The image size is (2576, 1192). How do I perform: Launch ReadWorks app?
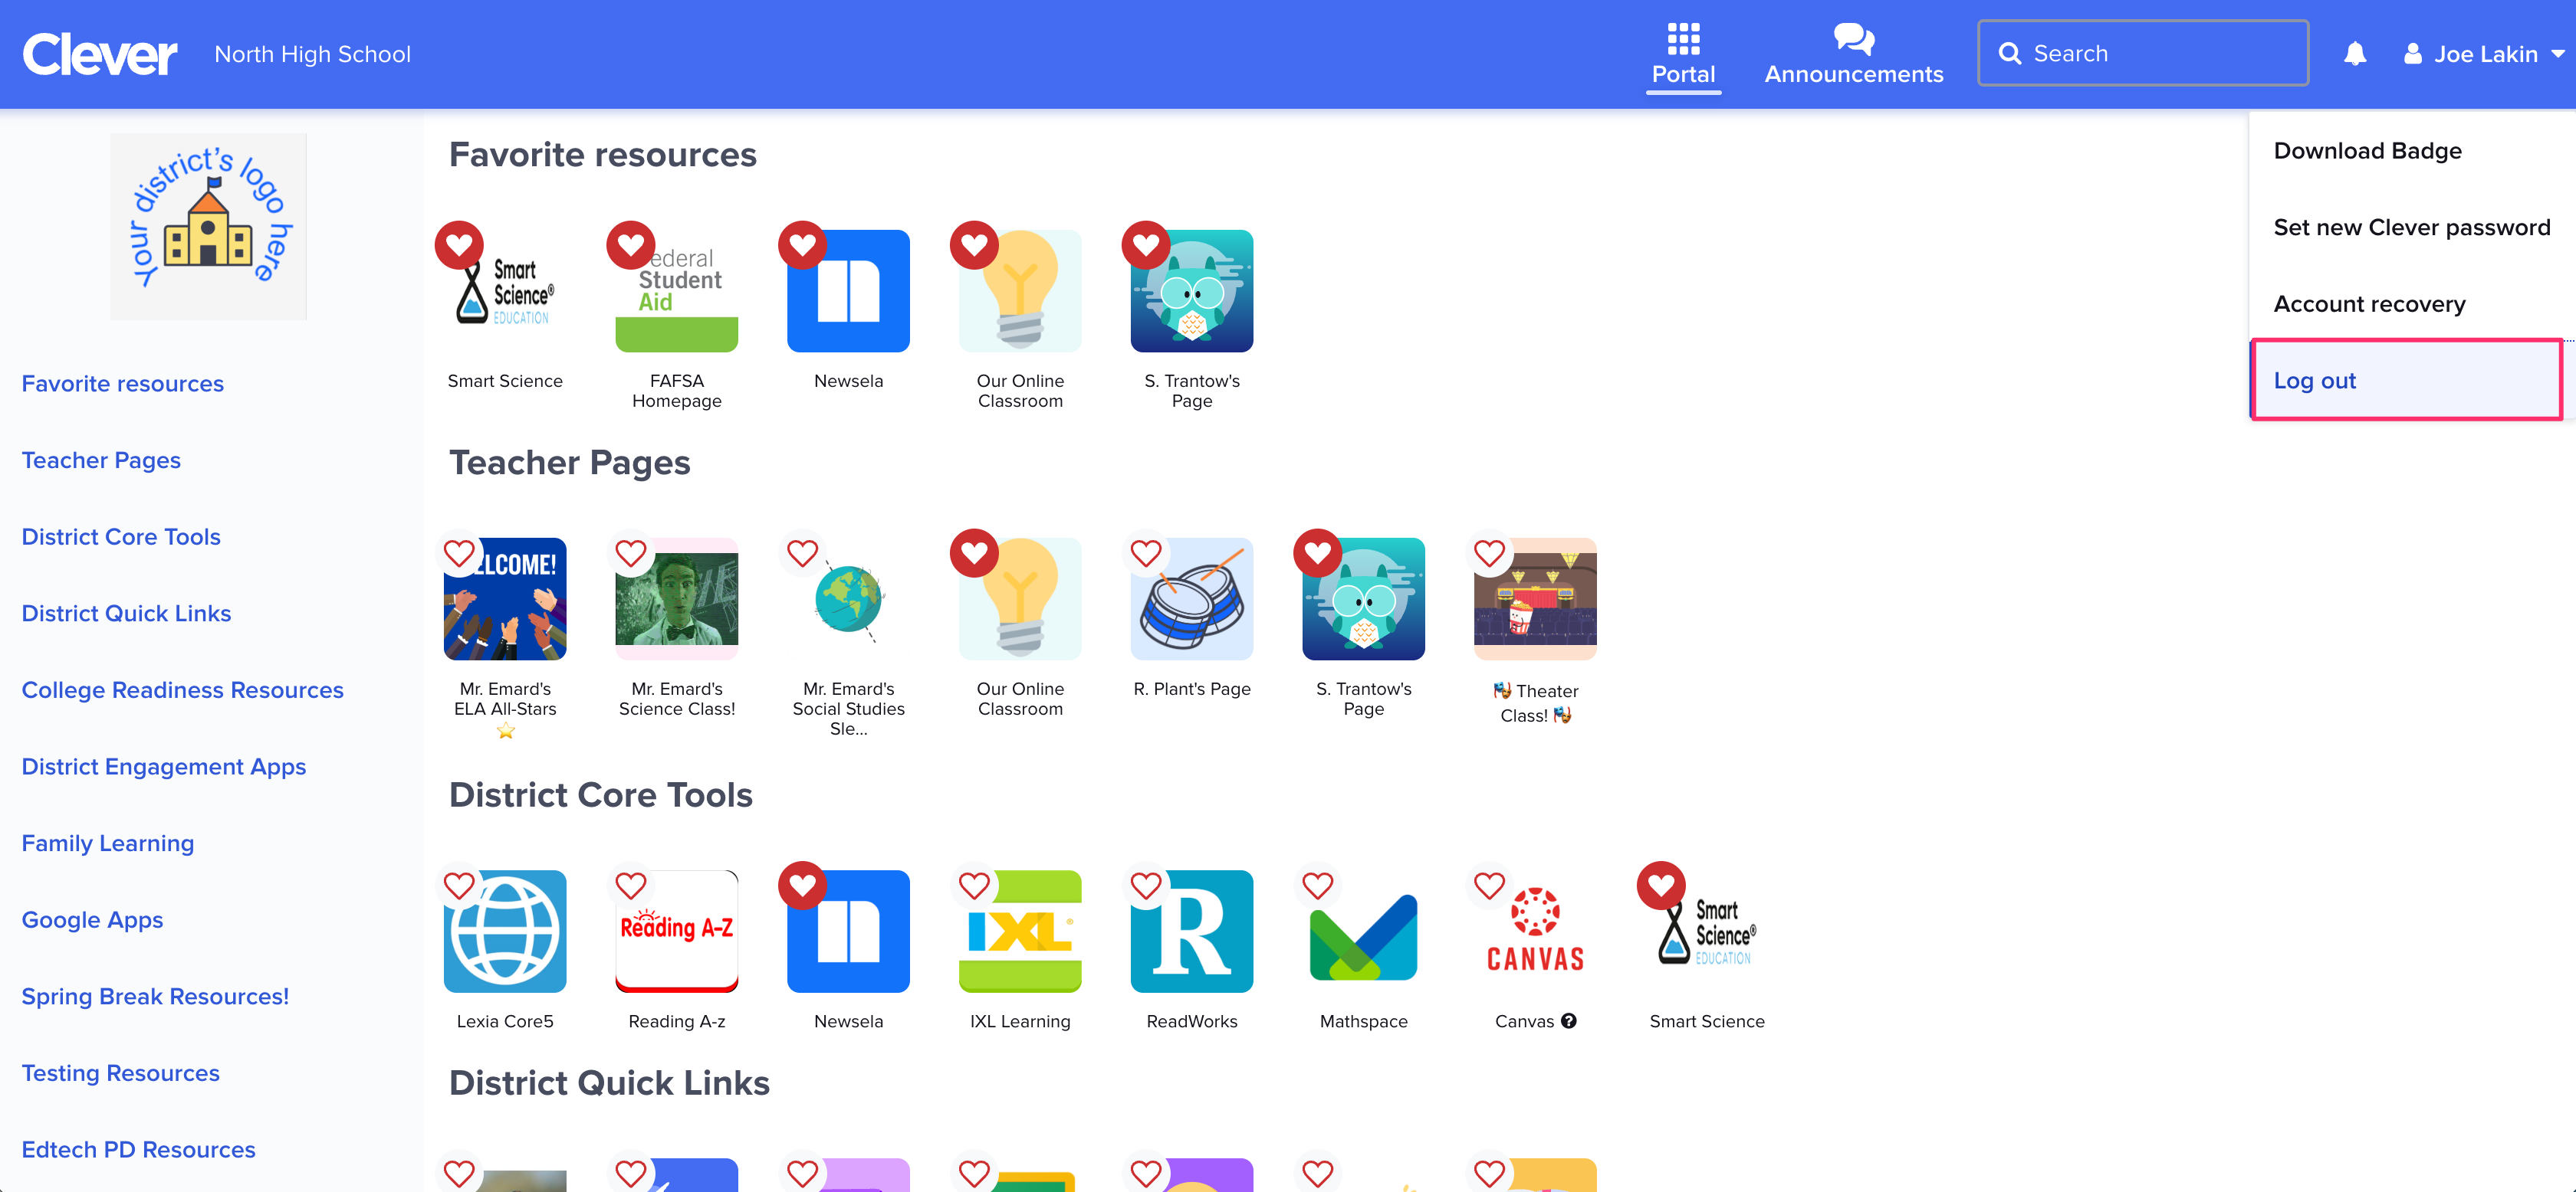[1192, 932]
